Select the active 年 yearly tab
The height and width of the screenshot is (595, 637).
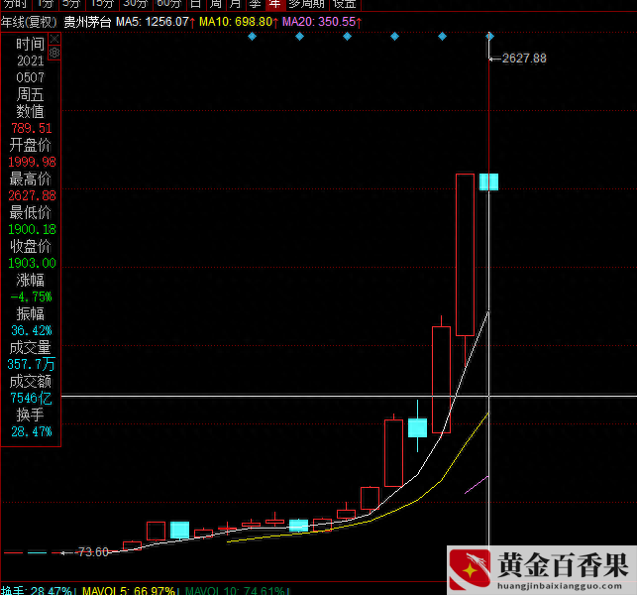point(275,4)
